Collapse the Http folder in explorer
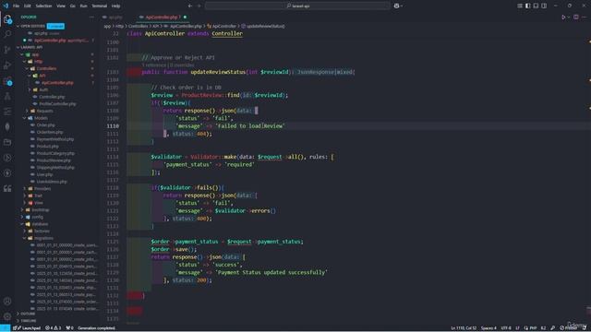 (25, 62)
